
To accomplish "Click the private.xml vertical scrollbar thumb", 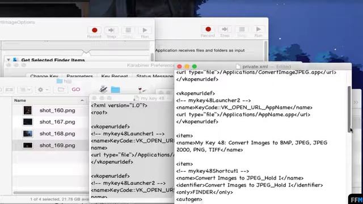I will pyautogui.click(x=349, y=109).
